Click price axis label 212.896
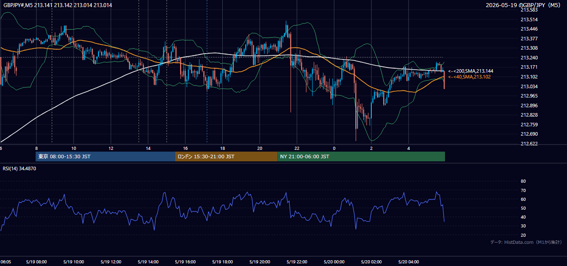The width and height of the screenshot is (567, 266). (529, 106)
